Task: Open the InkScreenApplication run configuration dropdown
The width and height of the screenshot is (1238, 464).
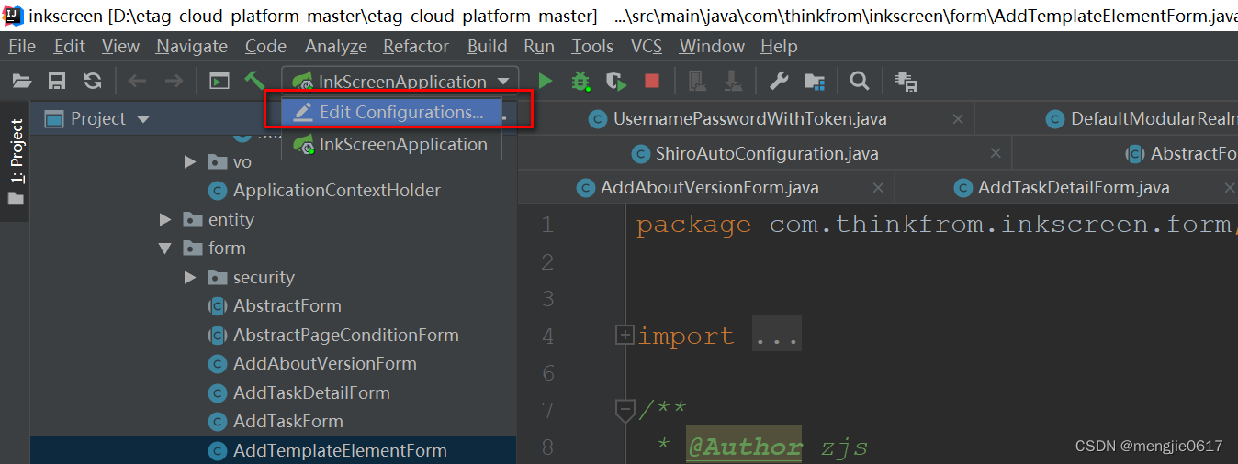Action: click(400, 82)
